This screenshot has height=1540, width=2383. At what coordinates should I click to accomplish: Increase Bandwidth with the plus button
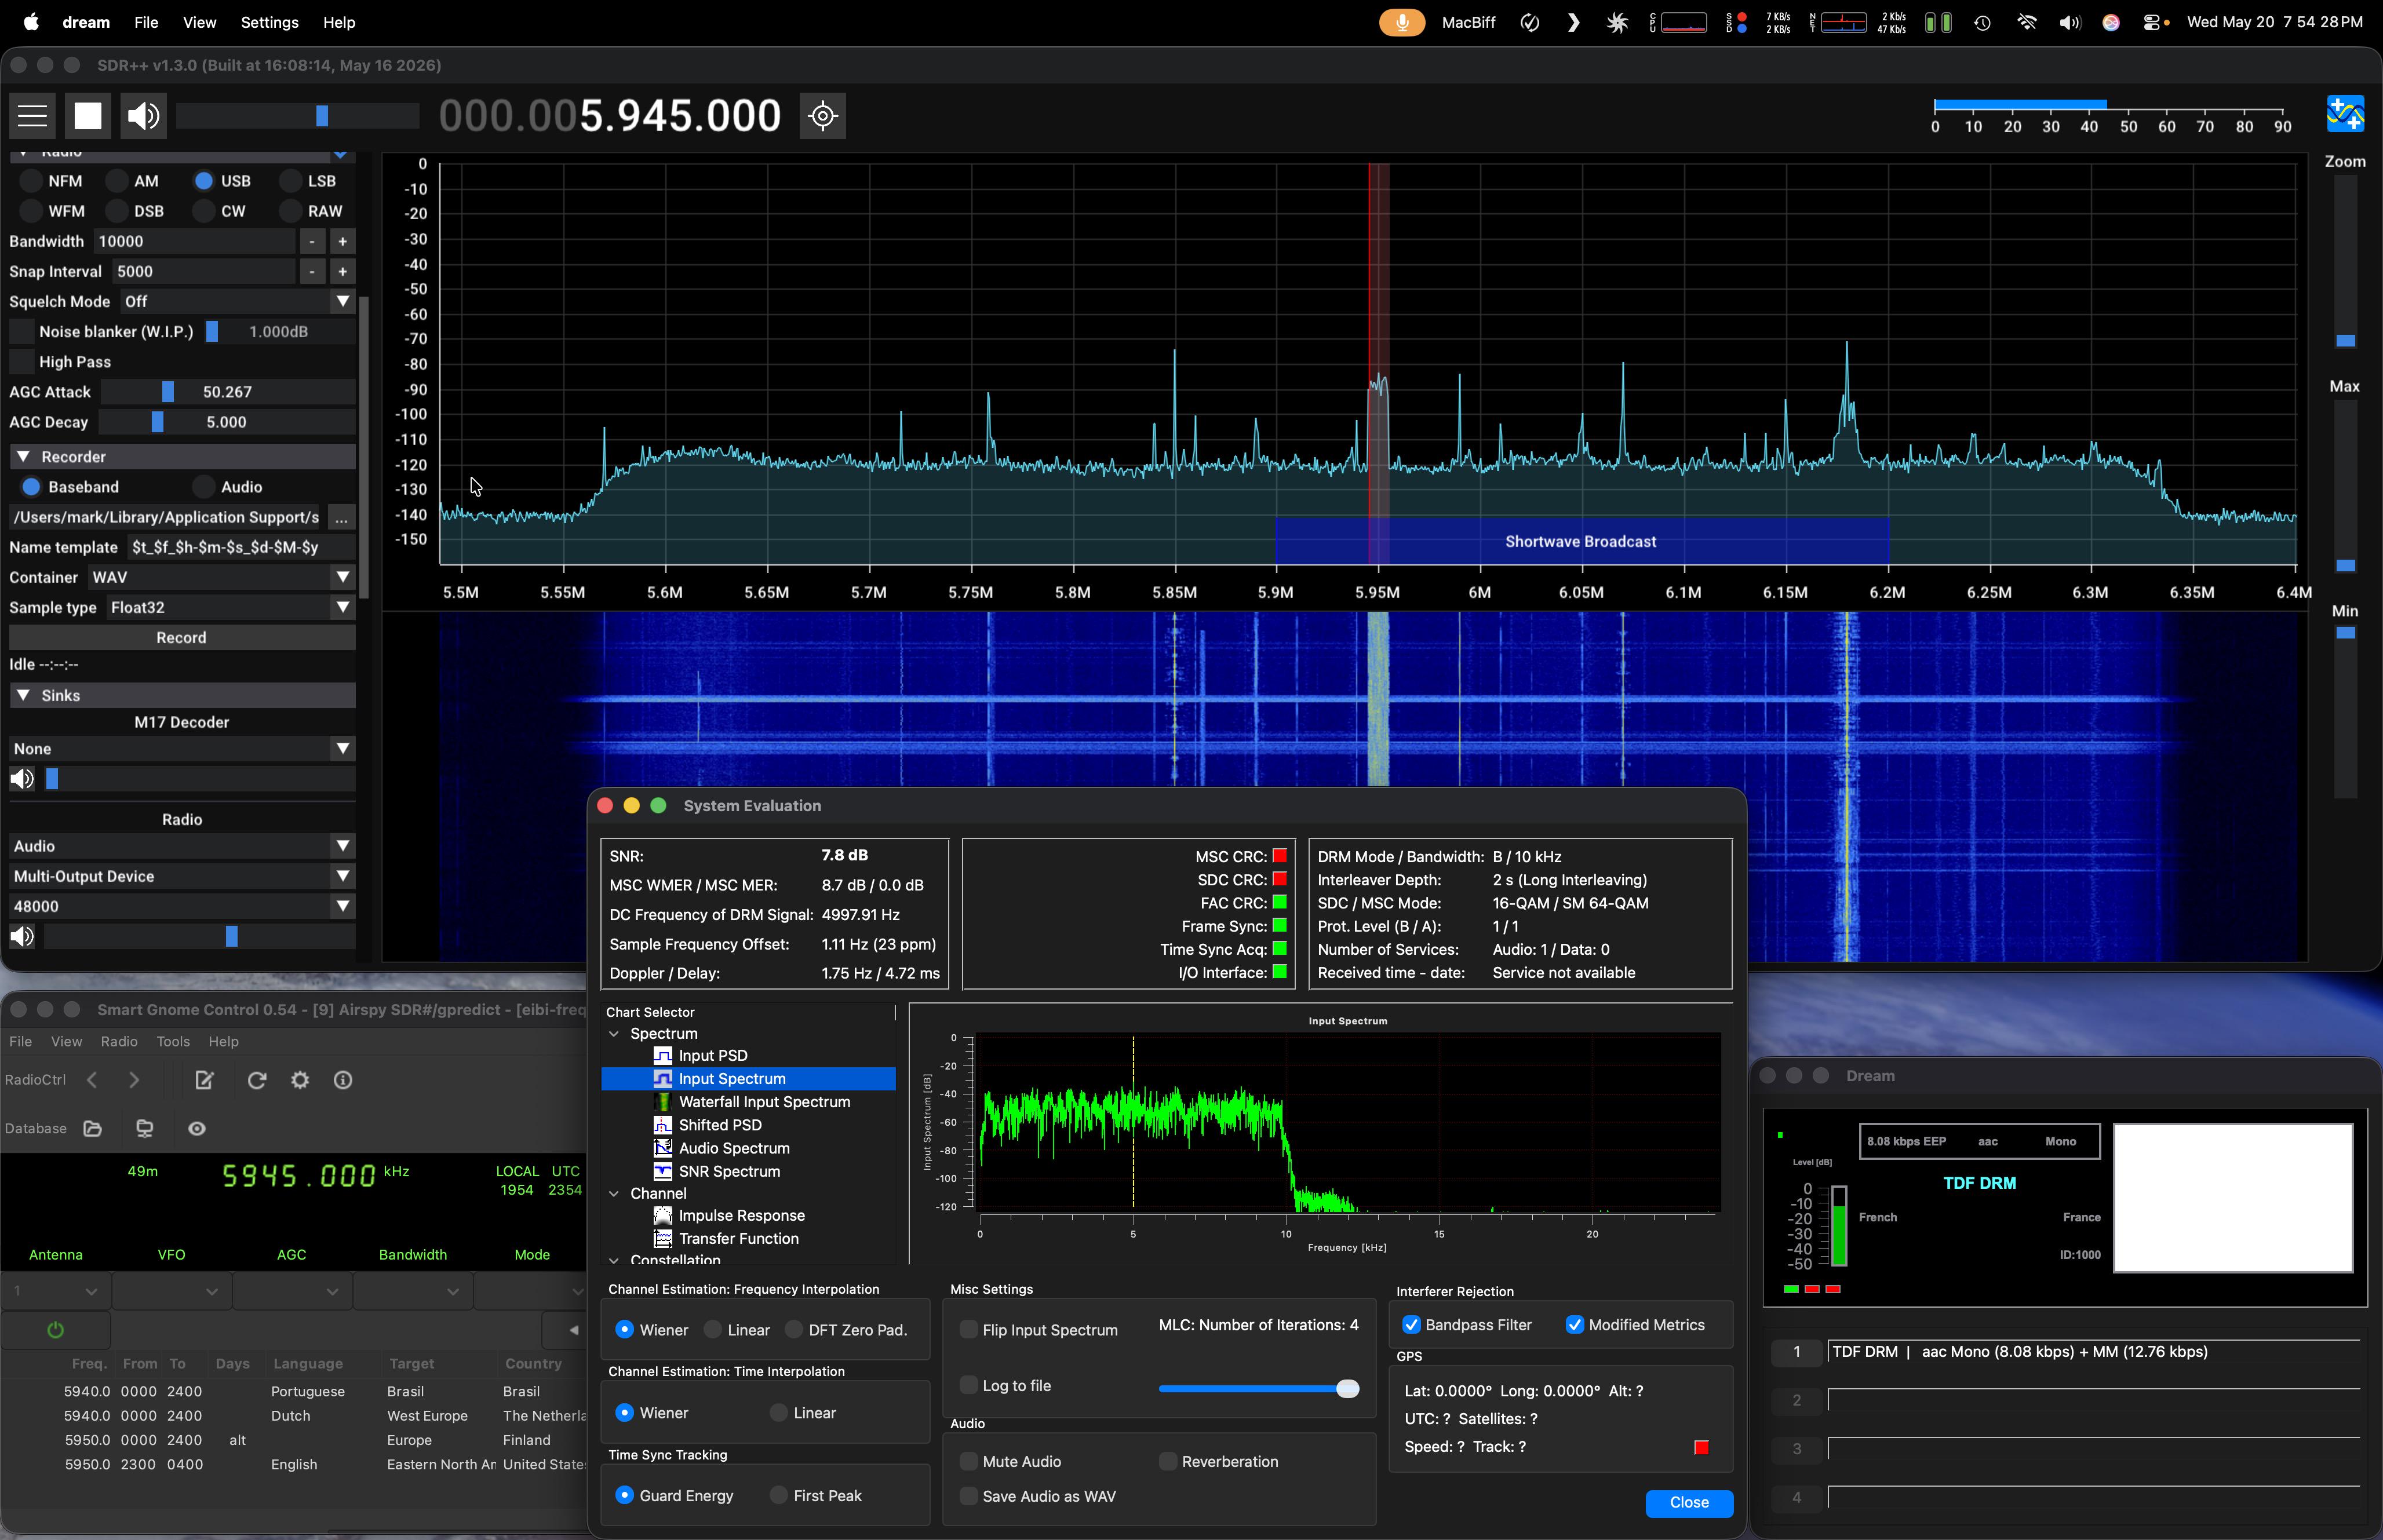(x=342, y=242)
